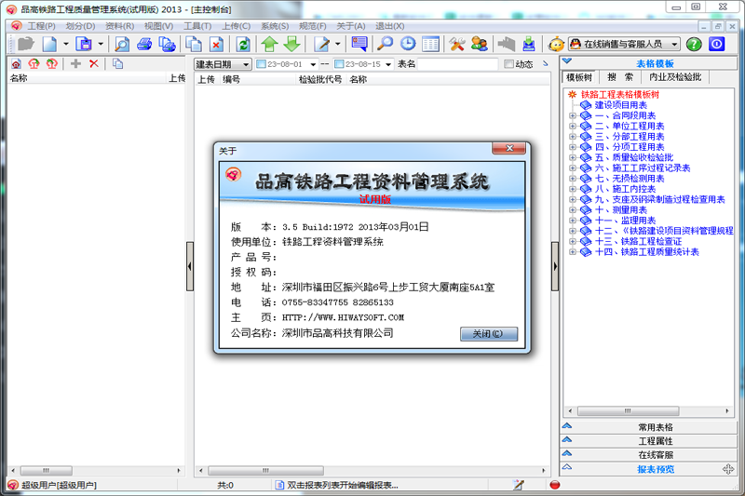This screenshot has height=496, width=745.
Task: Expand the 十、测量用表 tree node
Action: pos(573,209)
